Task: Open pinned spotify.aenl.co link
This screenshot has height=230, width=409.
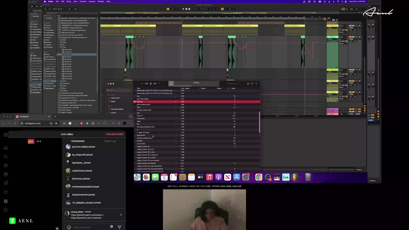Action: tap(87, 215)
